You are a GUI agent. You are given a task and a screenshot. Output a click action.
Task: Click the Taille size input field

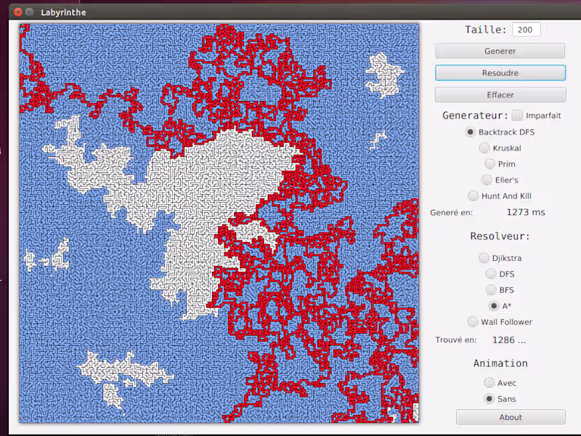pyautogui.click(x=525, y=29)
